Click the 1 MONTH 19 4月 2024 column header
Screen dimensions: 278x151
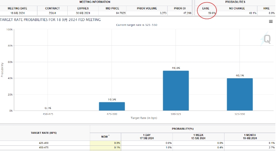250,137
